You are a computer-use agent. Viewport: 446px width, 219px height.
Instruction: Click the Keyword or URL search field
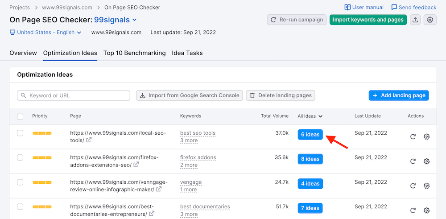pos(74,95)
